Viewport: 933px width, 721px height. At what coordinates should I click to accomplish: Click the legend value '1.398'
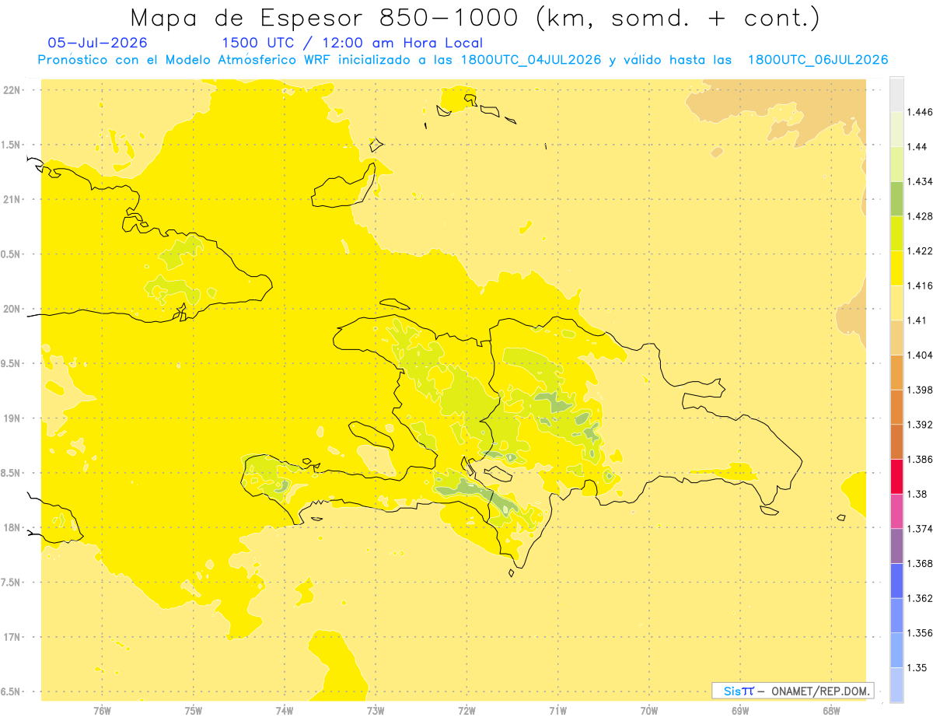[920, 390]
